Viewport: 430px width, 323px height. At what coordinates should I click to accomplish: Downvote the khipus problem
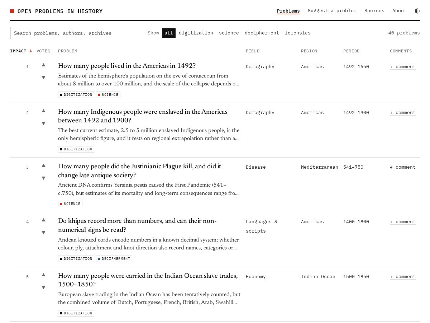[x=43, y=233]
